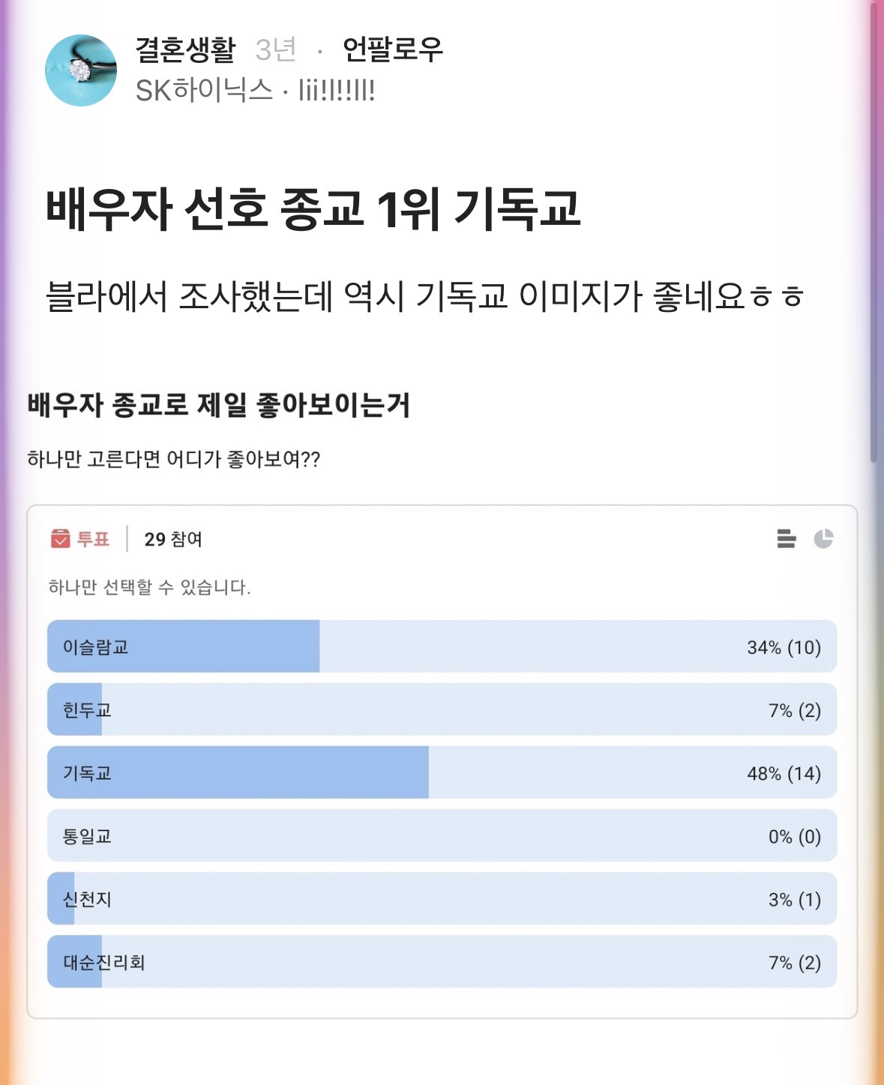Screen dimensions: 884x1085
Task: Click the poll heading 배우자 종교로 제일 좋아보이는거
Action: point(219,405)
